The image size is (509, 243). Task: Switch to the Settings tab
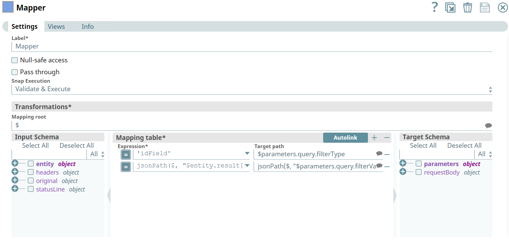pos(24,26)
